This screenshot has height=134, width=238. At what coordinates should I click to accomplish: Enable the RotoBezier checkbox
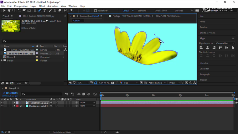[96, 11]
